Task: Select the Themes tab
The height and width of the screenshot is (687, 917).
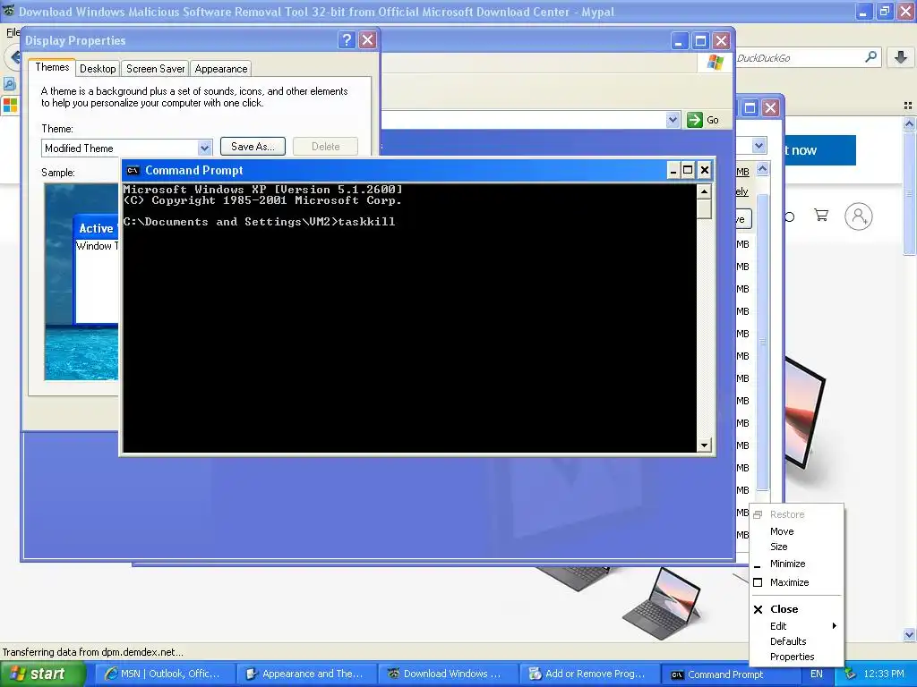Action: click(52, 67)
